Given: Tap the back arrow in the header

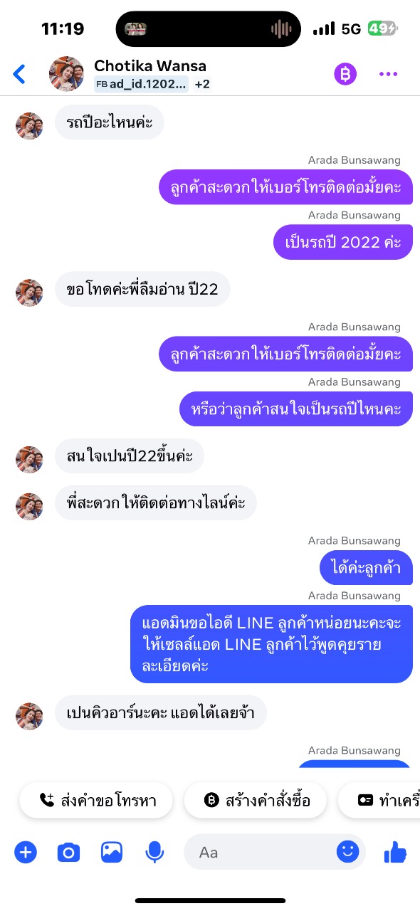Looking at the screenshot, I should (19, 73).
